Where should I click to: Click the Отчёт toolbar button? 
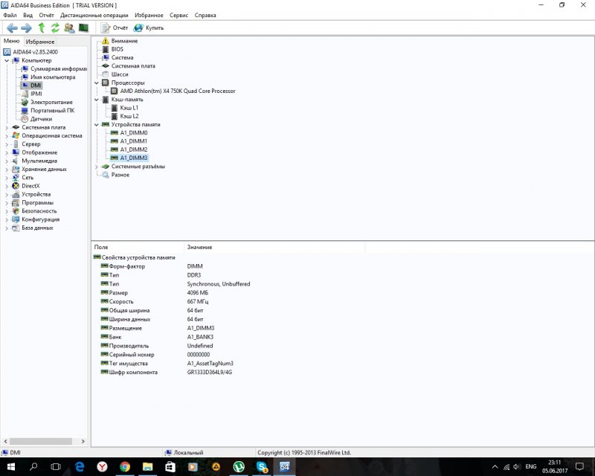click(x=115, y=28)
